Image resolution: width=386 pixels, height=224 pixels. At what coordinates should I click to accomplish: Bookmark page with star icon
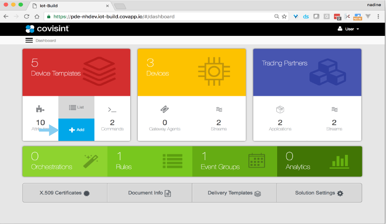pos(284,17)
